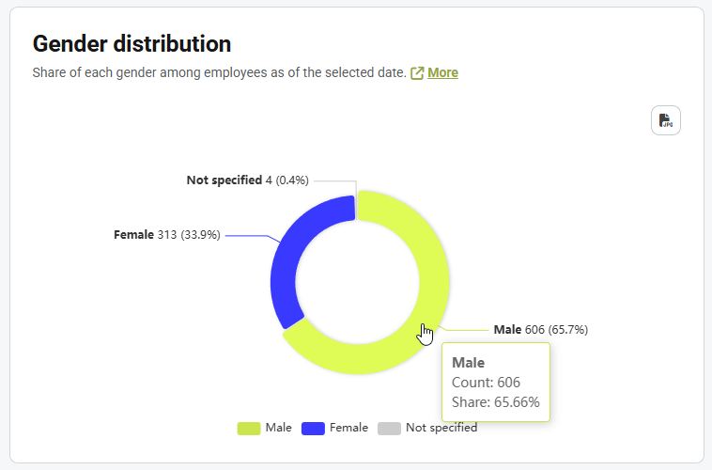The height and width of the screenshot is (470, 712).
Task: Hide the Male series via legend label
Action: [x=278, y=428]
